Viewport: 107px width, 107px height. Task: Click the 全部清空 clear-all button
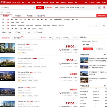99,49
